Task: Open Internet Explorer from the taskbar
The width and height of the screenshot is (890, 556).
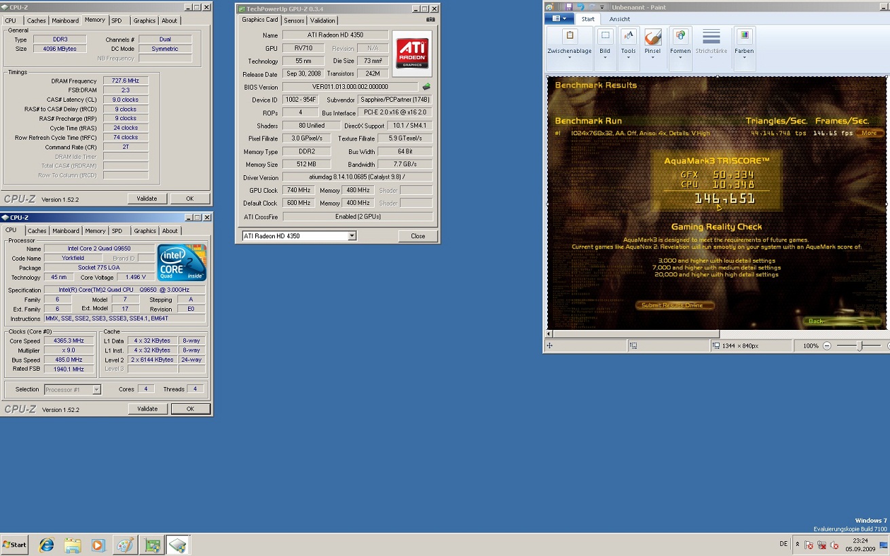Action: 46,544
